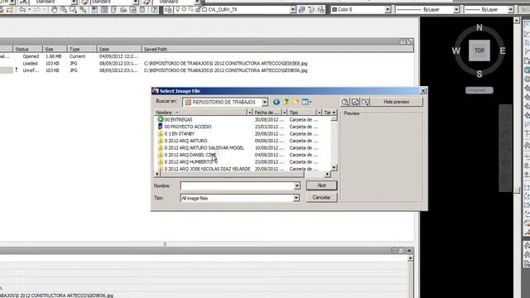The width and height of the screenshot is (530, 298).
Task: Select the Pan hand tool in toolbar
Action: [54, 10]
